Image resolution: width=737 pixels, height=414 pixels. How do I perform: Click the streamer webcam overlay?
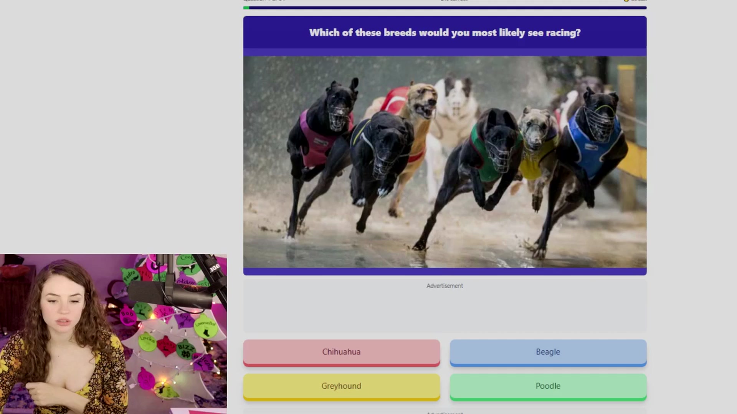point(113,334)
